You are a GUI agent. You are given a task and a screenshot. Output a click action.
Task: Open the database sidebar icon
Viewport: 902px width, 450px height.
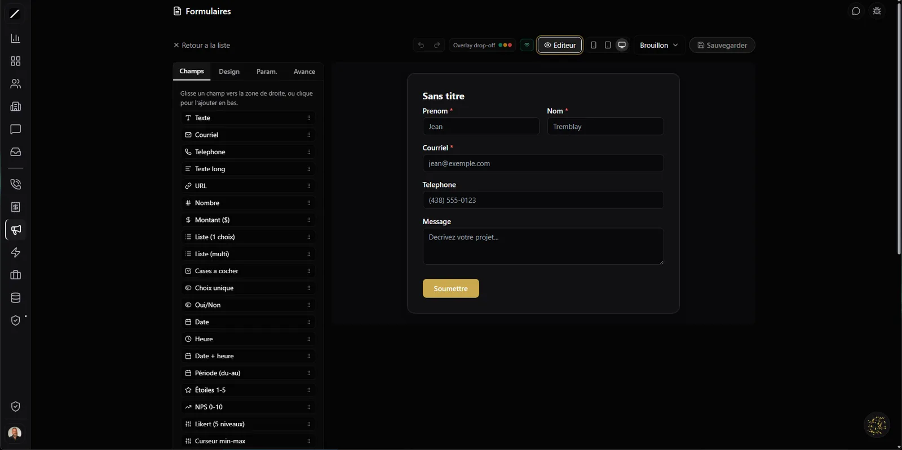point(15,298)
